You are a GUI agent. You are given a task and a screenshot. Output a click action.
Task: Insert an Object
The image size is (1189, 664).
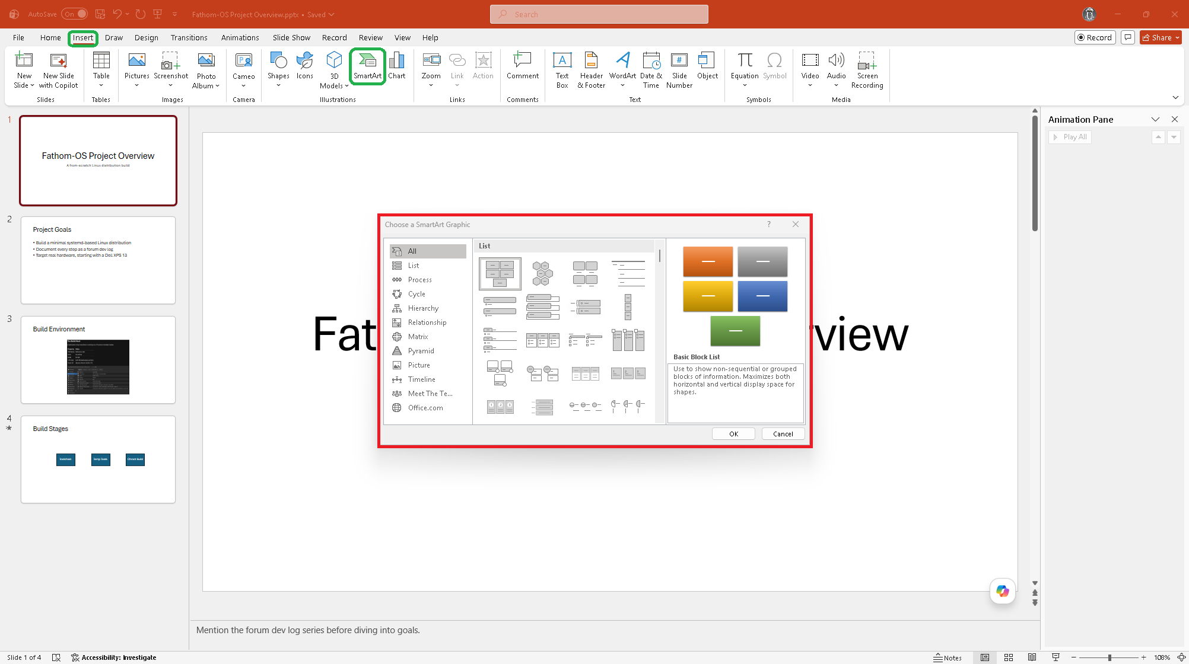click(x=707, y=66)
